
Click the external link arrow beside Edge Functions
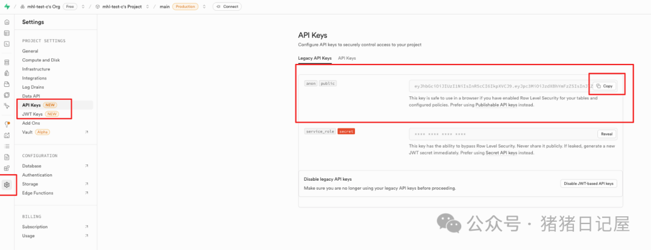(x=87, y=193)
